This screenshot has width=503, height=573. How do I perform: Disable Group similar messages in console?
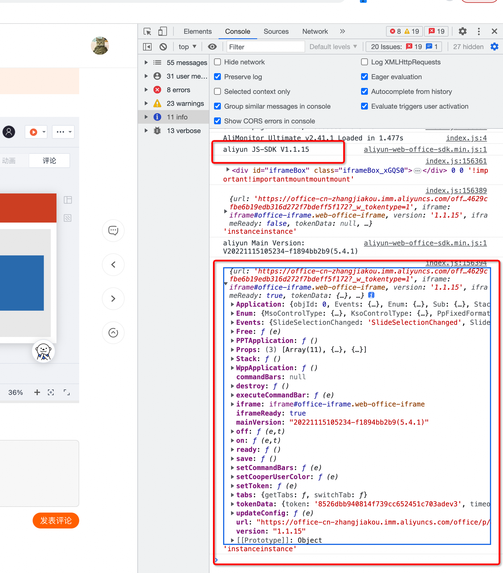tap(217, 106)
